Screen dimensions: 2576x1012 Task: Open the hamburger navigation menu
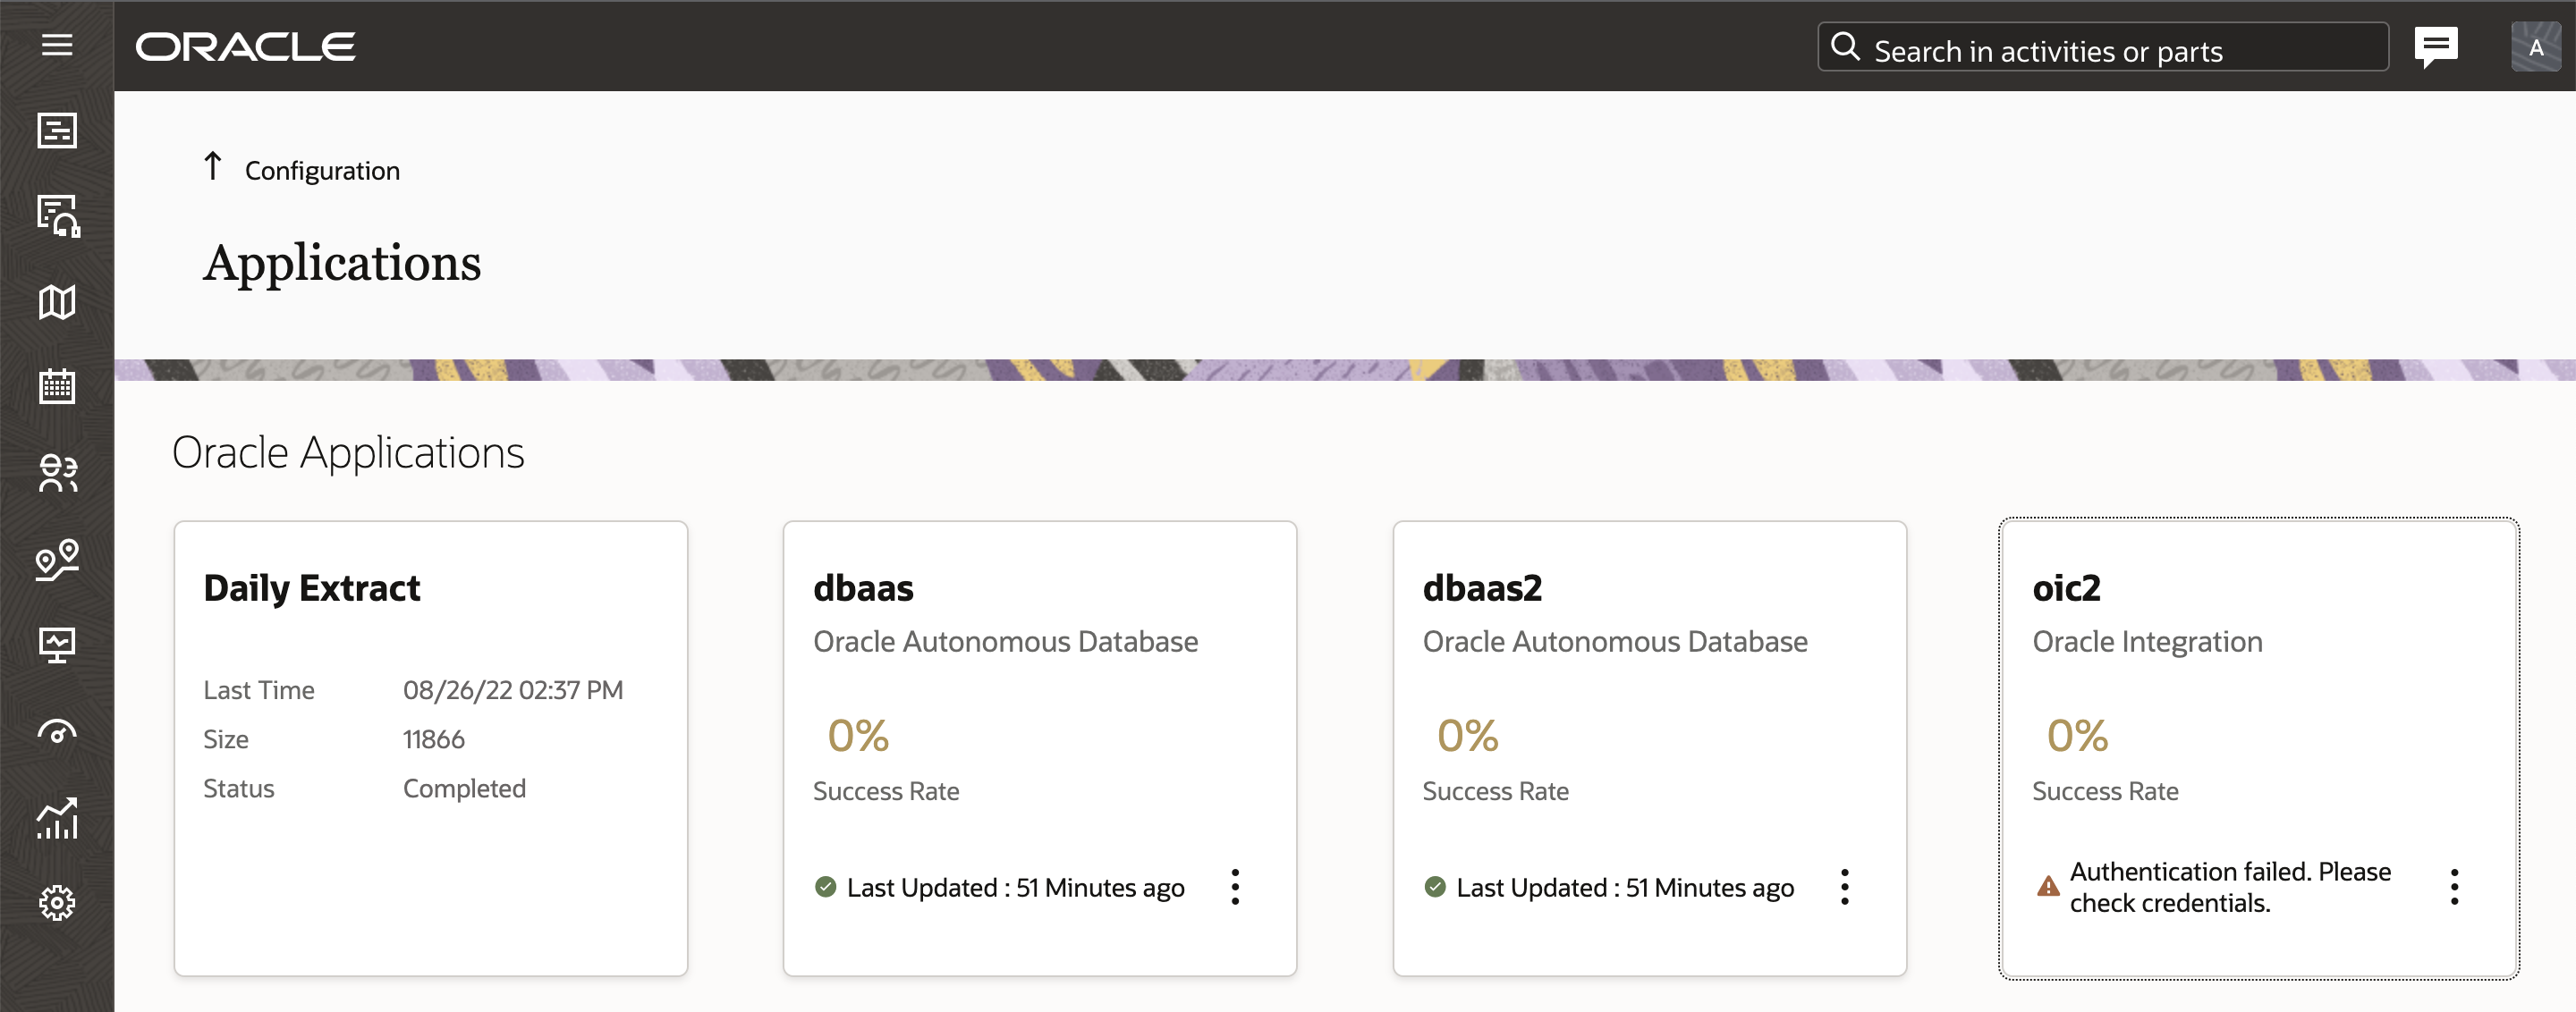coord(57,46)
